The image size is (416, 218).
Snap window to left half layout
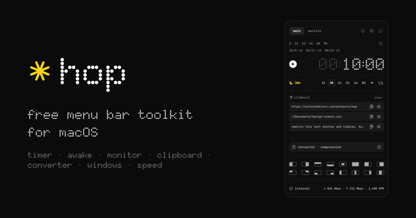click(x=293, y=164)
